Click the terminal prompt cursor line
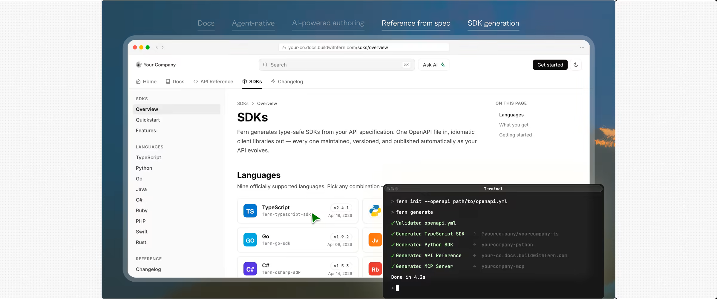 click(395, 288)
